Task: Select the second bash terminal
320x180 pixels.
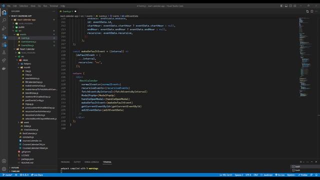Action: [x=305, y=170]
